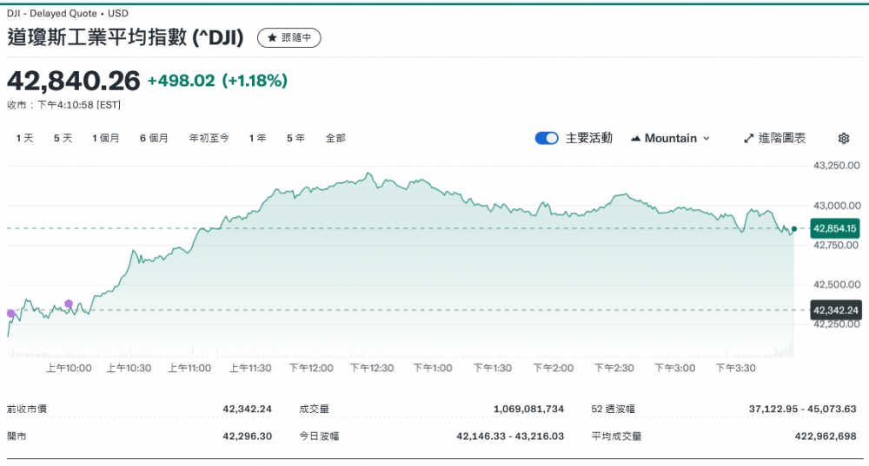The height and width of the screenshot is (466, 869).
Task: Select the 1天 time range
Action: tap(24, 138)
